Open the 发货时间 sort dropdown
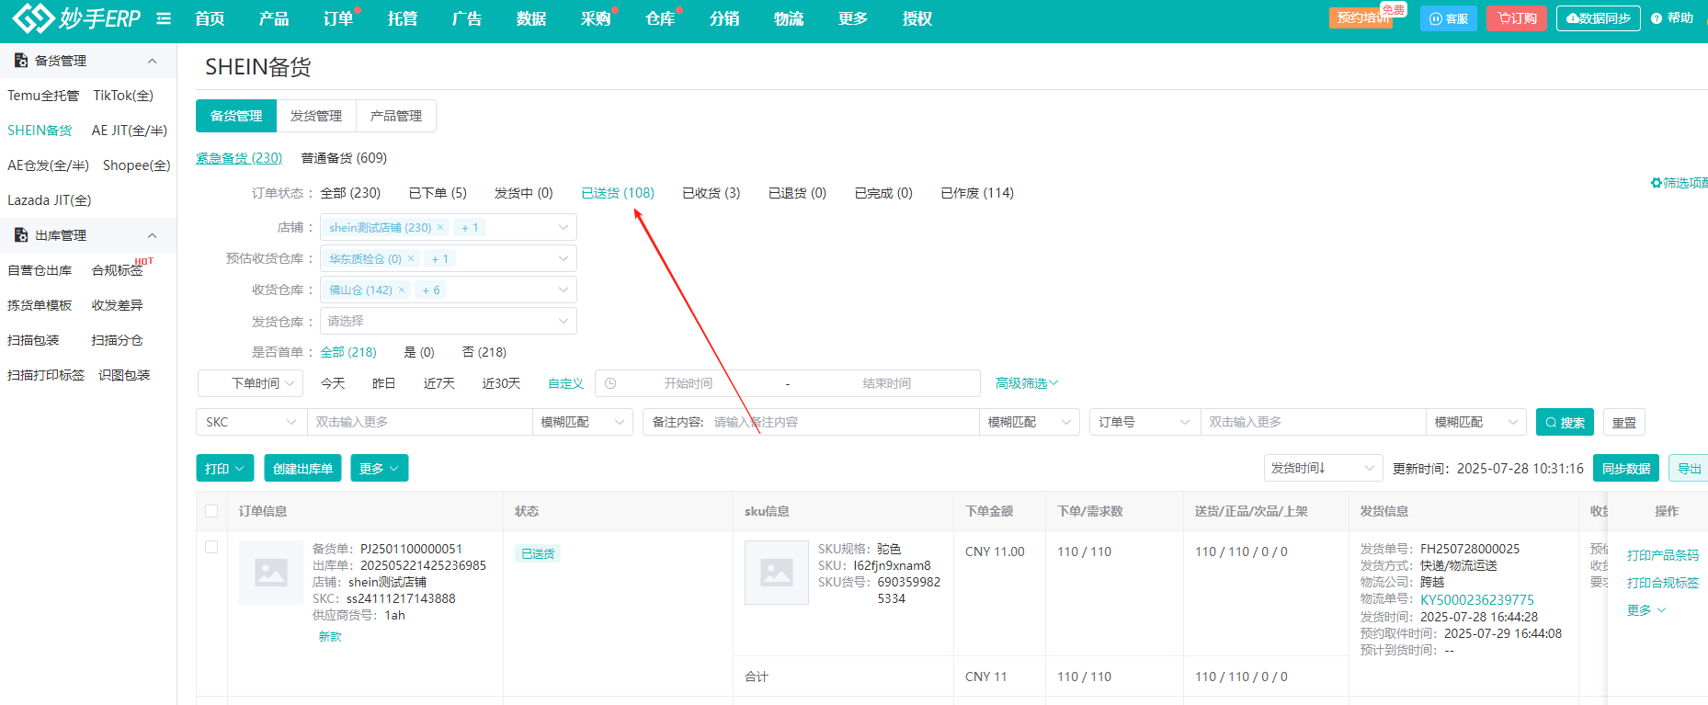Image resolution: width=1708 pixels, height=705 pixels. pyautogui.click(x=1324, y=468)
